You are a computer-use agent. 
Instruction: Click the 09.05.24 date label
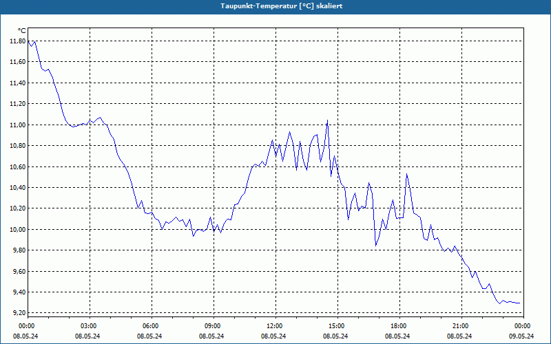(521, 336)
